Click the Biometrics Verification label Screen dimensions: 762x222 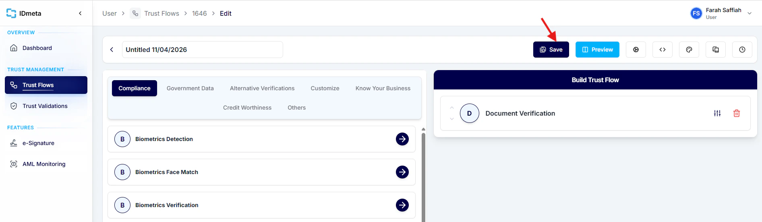click(x=167, y=205)
